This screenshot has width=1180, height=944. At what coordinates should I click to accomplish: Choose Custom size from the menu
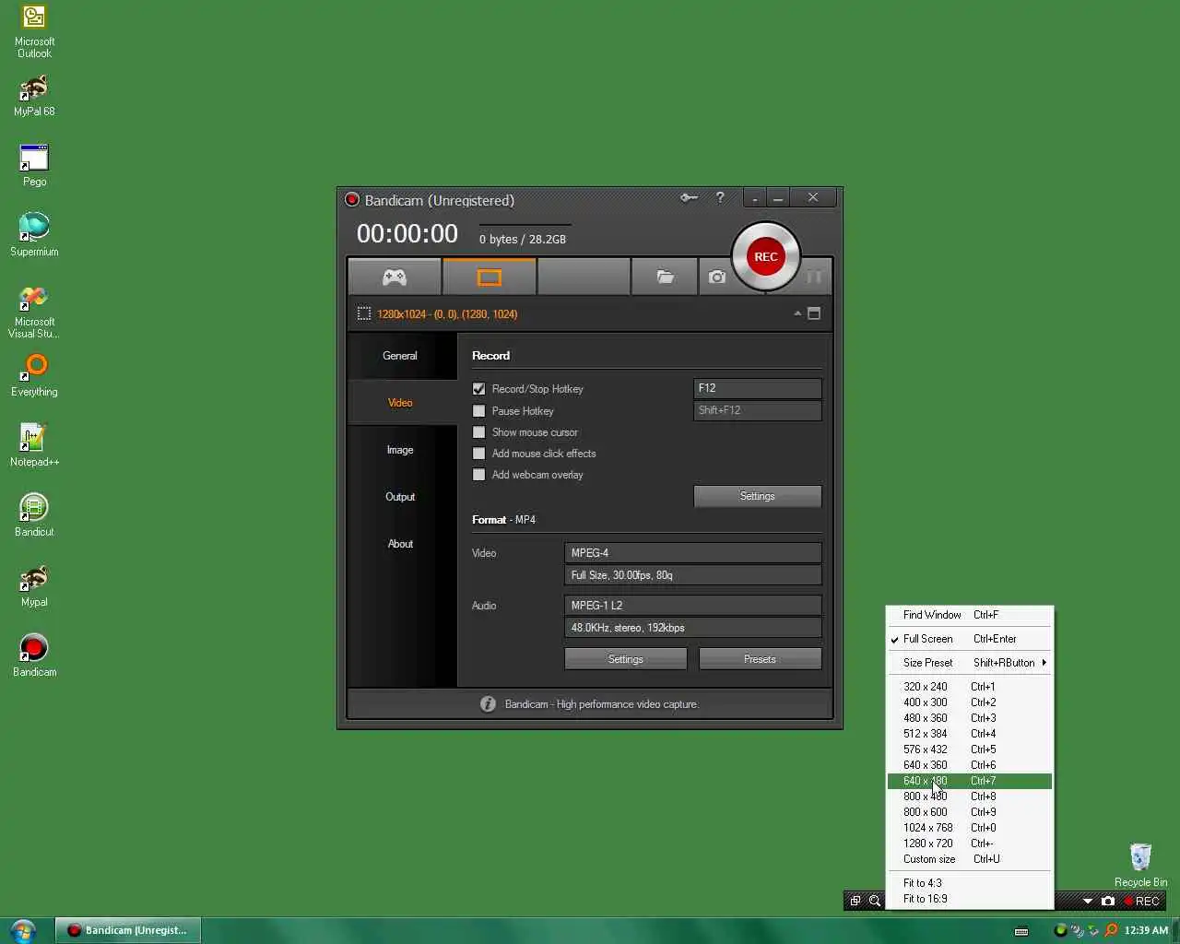point(969,859)
